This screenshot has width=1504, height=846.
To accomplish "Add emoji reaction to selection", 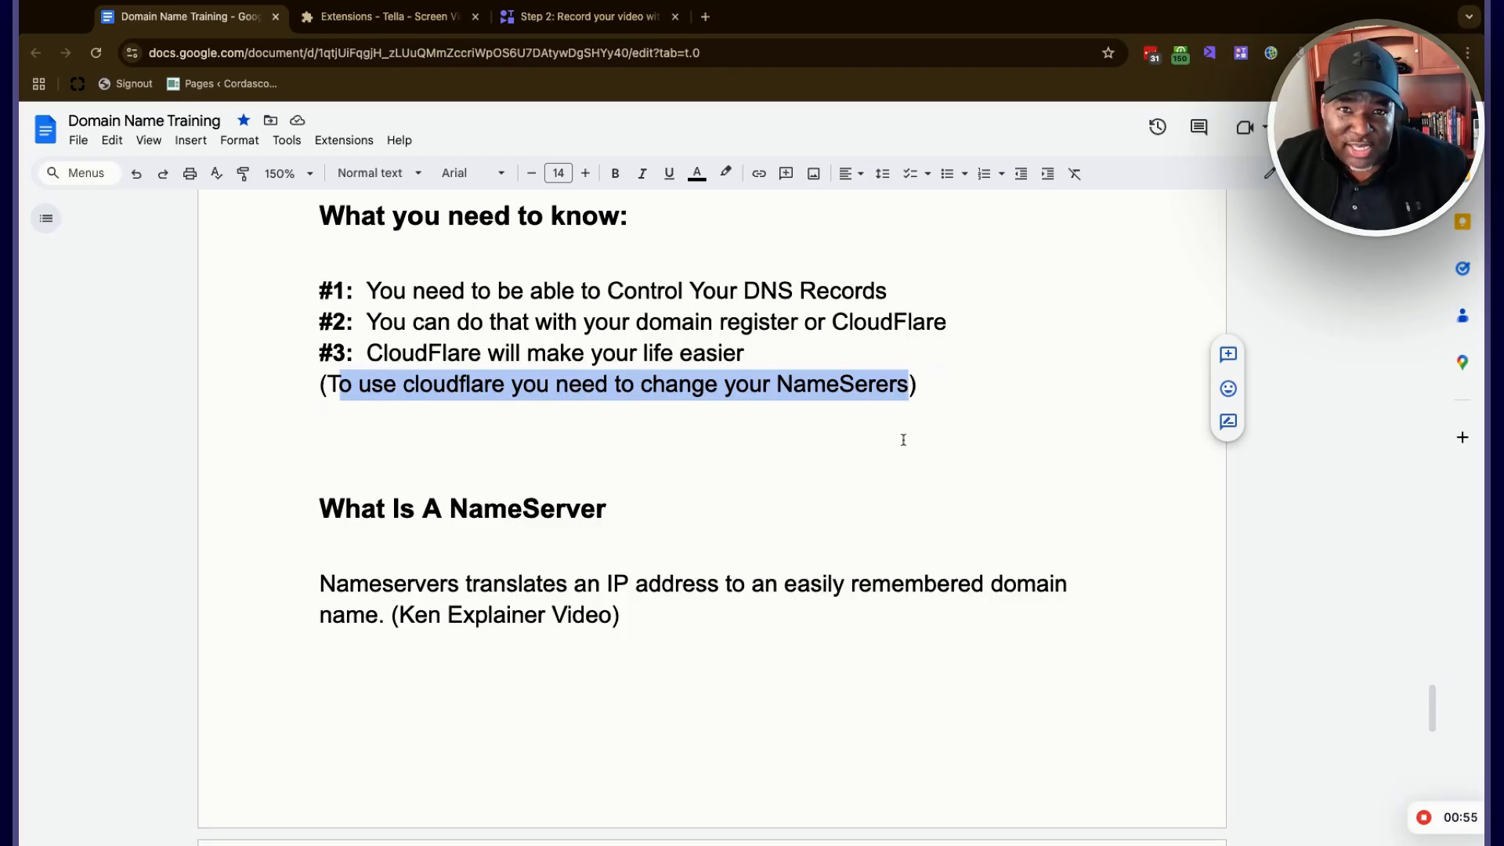I will [x=1227, y=389].
